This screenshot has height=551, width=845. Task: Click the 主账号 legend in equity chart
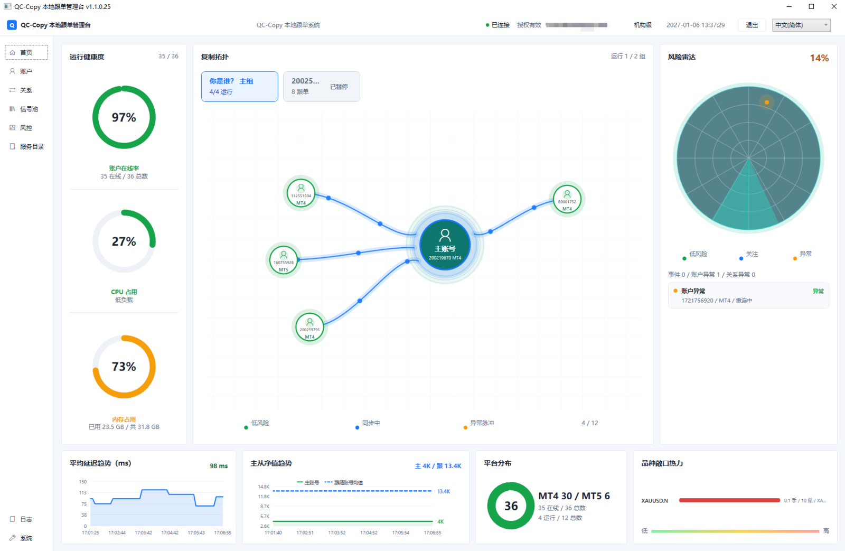[x=308, y=482]
